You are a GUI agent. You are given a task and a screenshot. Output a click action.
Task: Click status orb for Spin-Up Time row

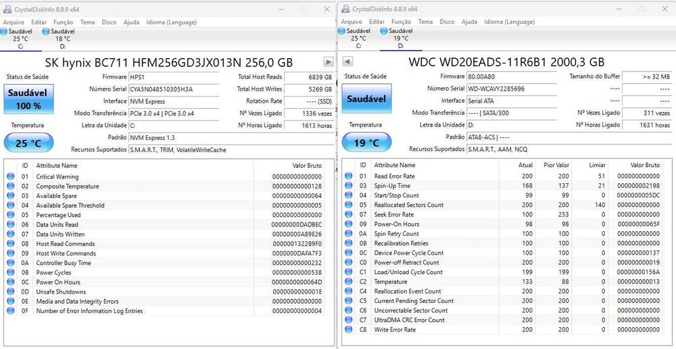click(349, 185)
